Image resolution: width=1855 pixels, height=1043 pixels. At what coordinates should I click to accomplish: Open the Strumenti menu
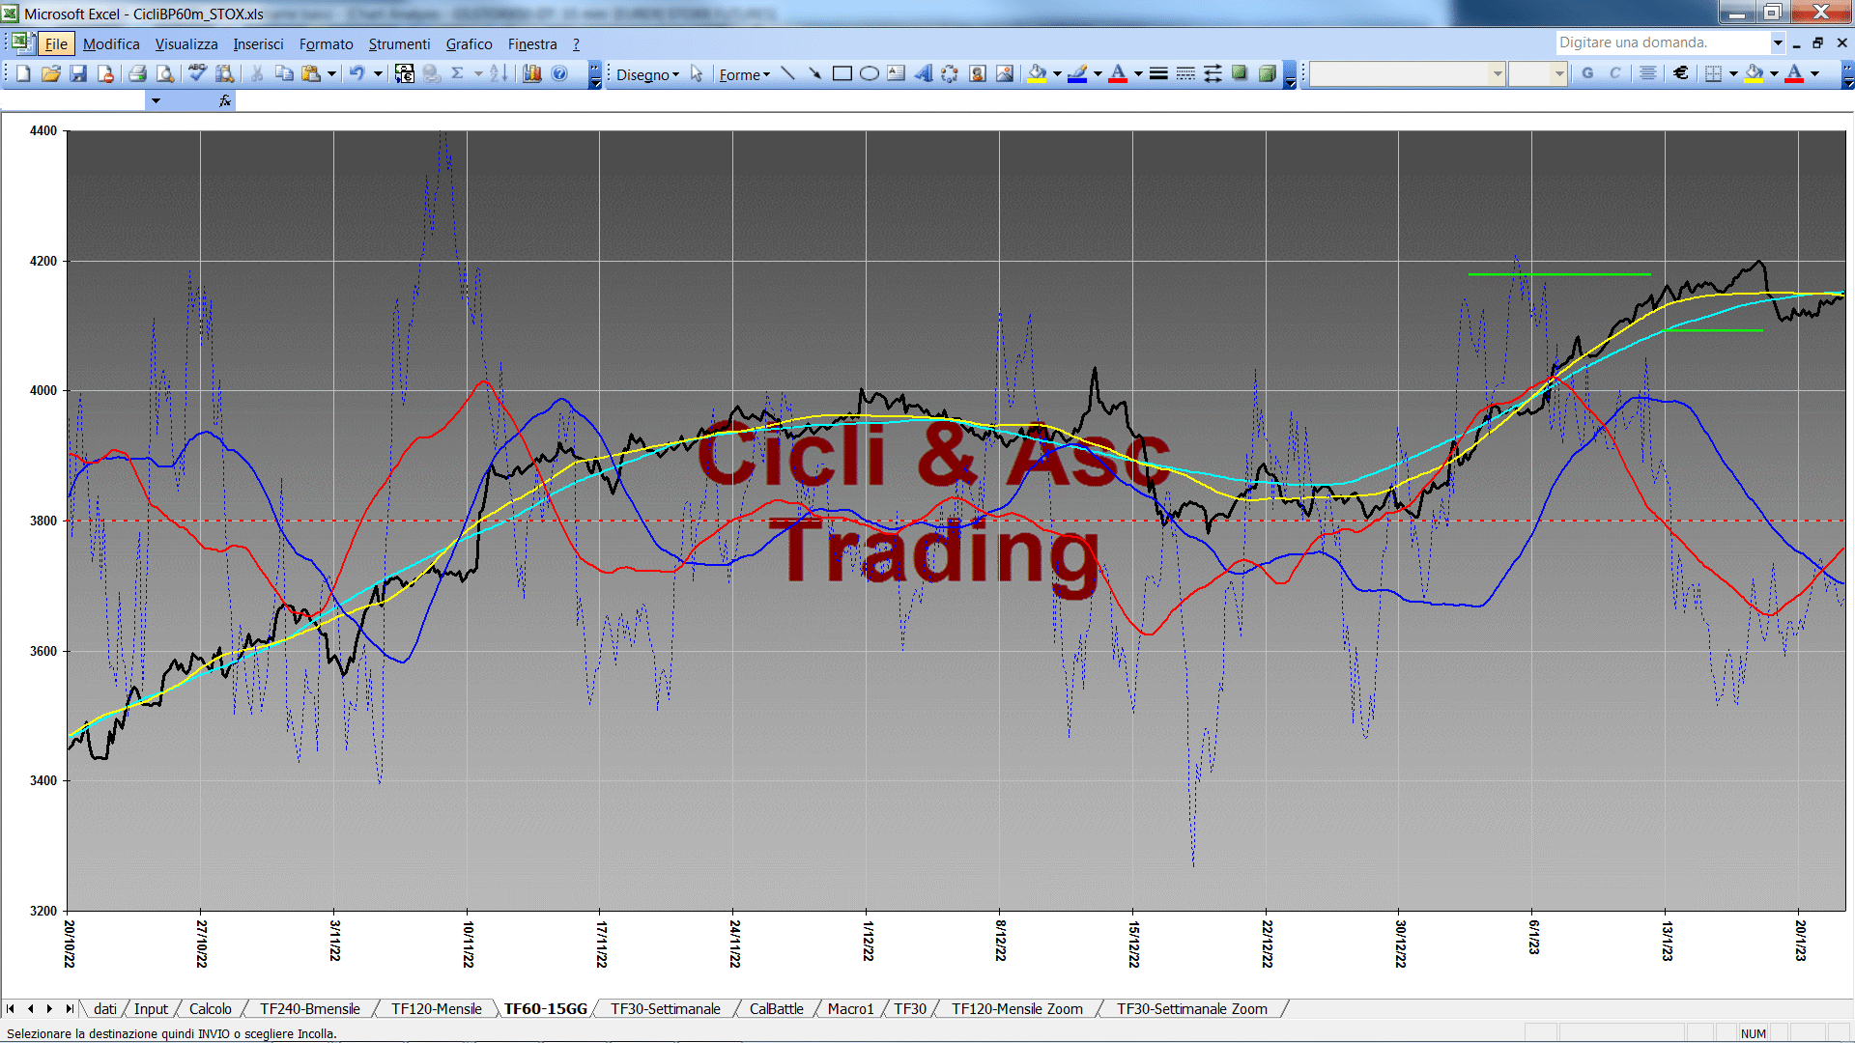(x=399, y=43)
